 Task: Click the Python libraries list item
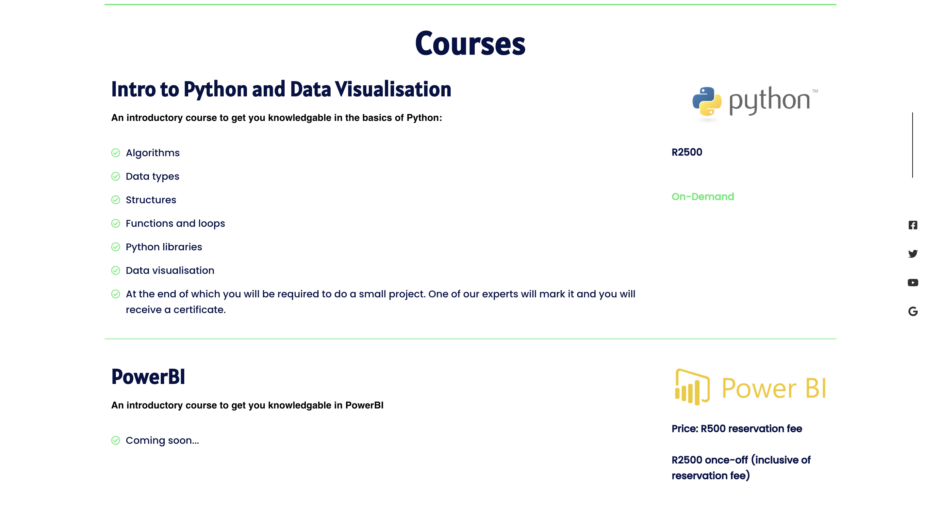[x=164, y=247]
